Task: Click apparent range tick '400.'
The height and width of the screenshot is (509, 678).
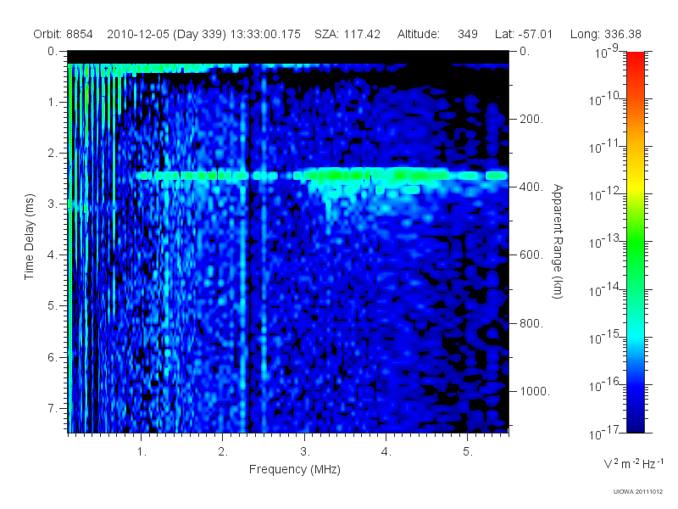Action: point(531,187)
